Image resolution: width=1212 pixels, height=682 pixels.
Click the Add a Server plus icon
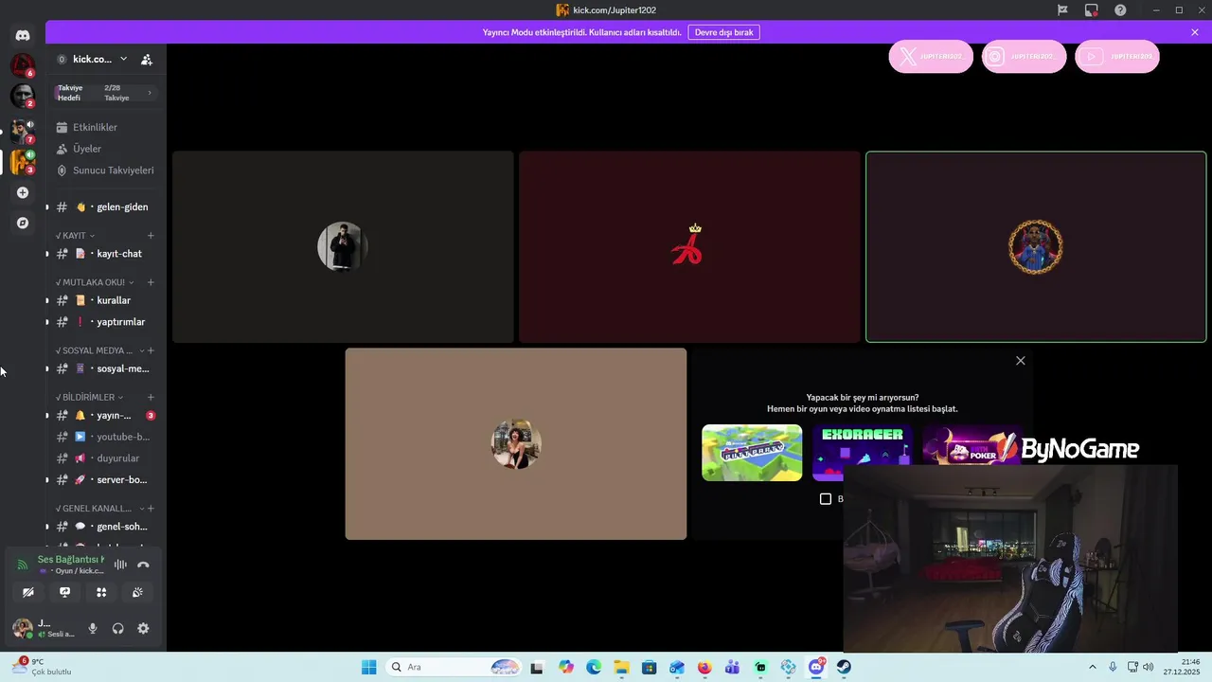(23, 192)
